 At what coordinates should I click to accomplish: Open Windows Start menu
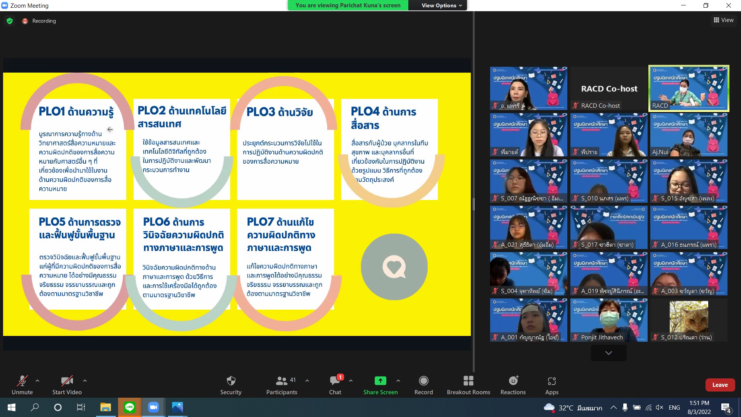[x=12, y=407]
